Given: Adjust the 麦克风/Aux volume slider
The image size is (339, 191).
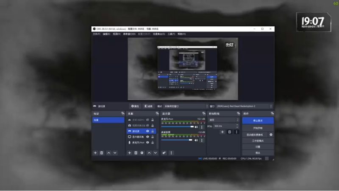Looking at the screenshot, I should coord(178,126).
